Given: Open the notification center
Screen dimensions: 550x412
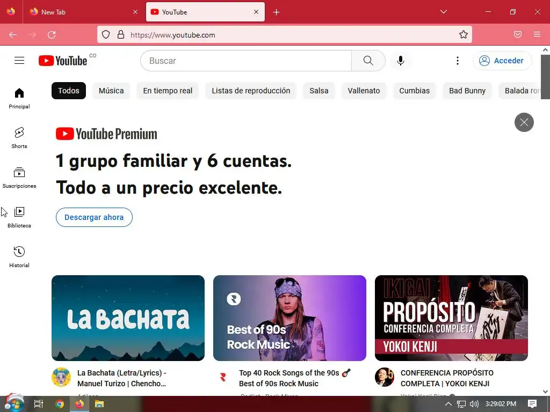Looking at the screenshot, I should [532, 404].
